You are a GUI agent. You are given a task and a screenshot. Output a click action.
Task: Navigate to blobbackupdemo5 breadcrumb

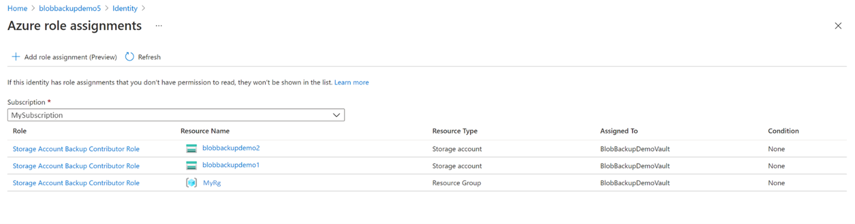pyautogui.click(x=70, y=8)
